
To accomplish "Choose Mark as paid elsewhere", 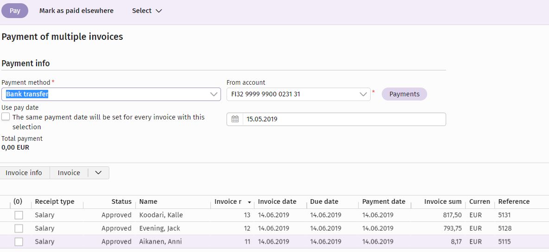I will [x=76, y=11].
